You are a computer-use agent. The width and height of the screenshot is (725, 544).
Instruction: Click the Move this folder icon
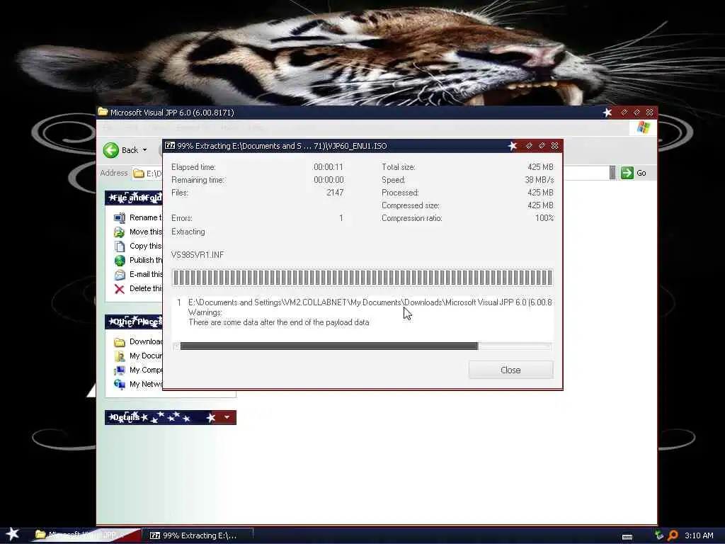click(x=119, y=232)
